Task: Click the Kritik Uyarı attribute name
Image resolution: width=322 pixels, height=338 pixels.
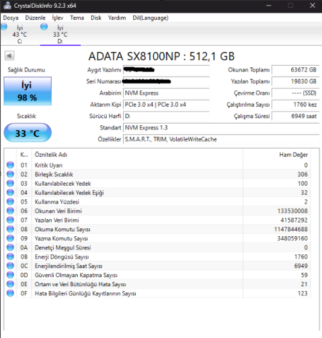Action: (x=48, y=165)
